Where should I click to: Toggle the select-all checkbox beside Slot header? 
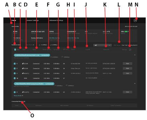point(15,49)
